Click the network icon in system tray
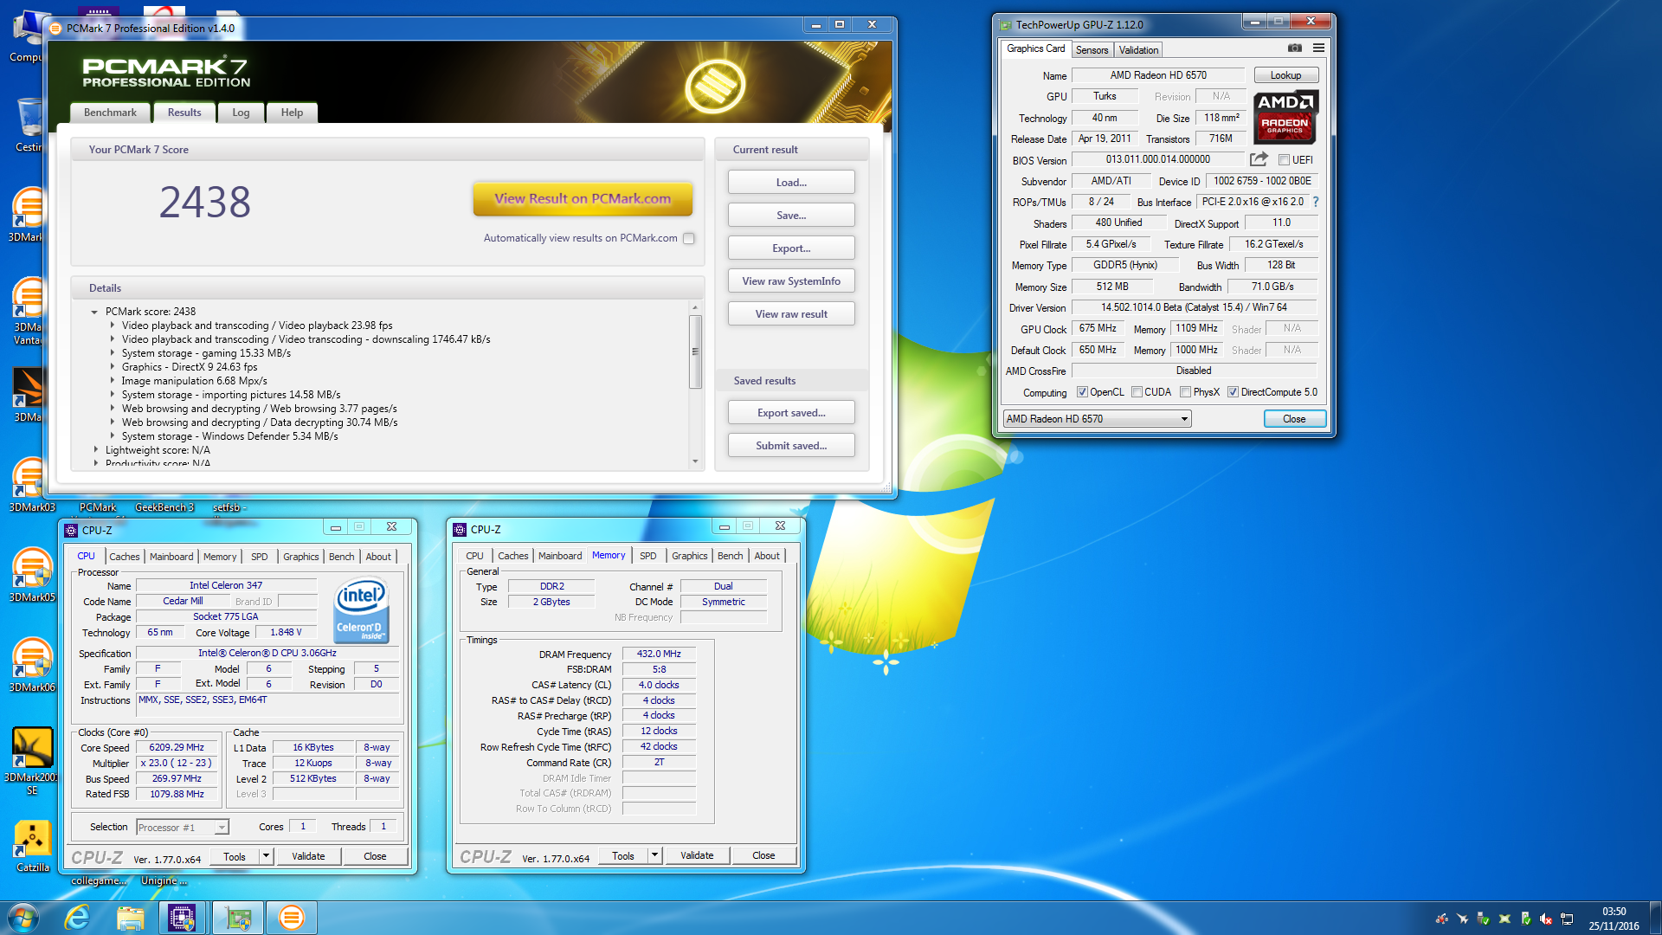The image size is (1662, 935). click(1567, 919)
